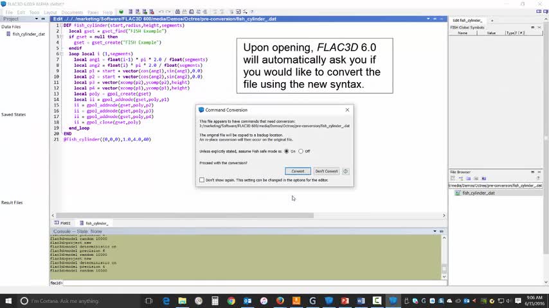
Task: Open the Tools menu
Action: point(34,12)
